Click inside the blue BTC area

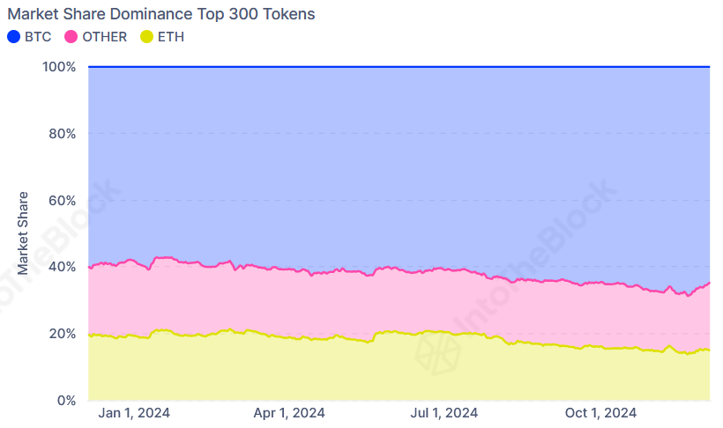click(397, 159)
